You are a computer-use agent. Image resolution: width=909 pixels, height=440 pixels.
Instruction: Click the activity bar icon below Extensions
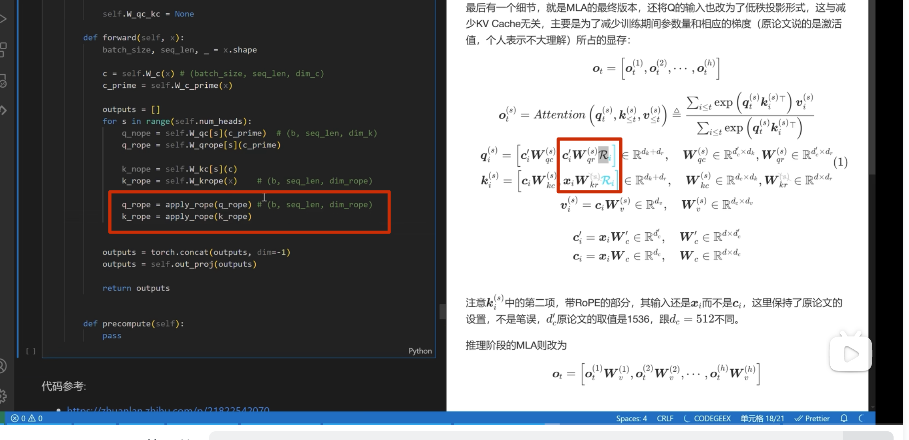[x=3, y=80]
